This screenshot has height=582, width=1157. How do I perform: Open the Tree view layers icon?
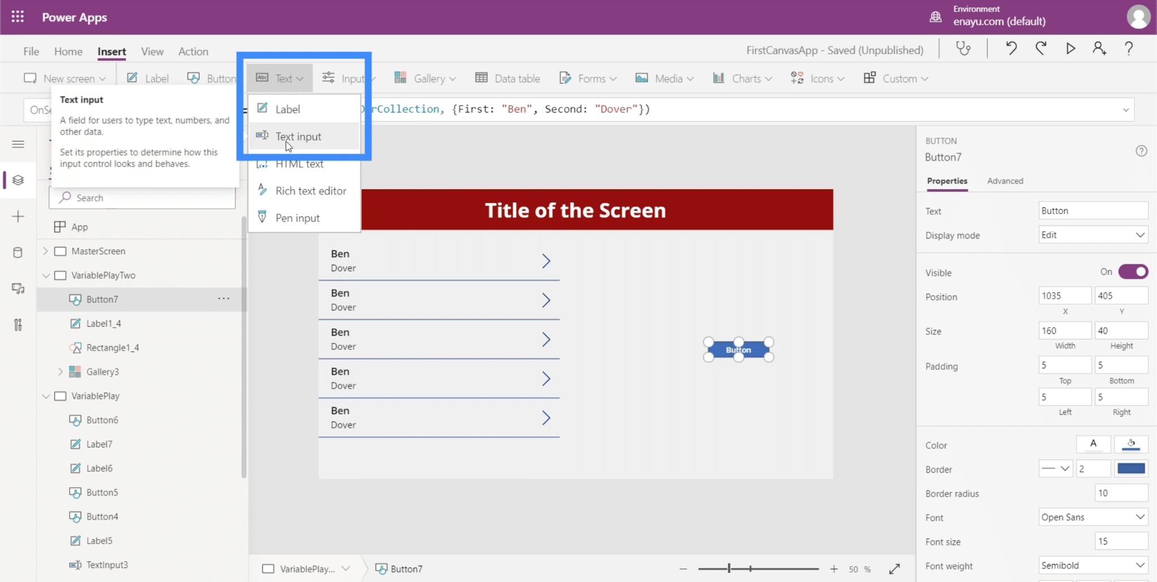click(18, 180)
